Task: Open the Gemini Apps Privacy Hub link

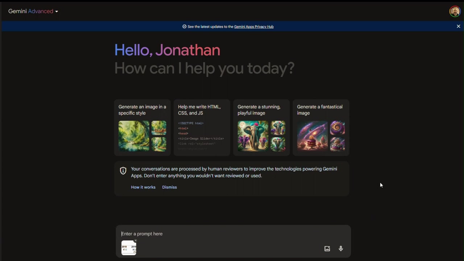Action: 254,26
